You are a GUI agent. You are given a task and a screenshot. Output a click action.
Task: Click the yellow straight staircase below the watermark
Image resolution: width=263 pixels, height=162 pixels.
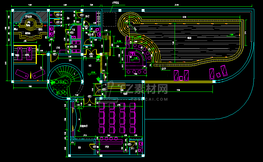116,86
